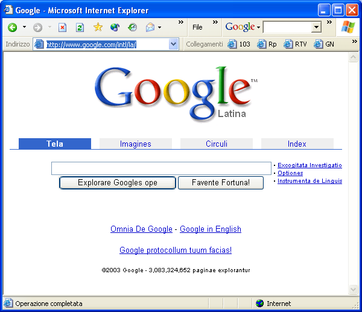Screen dimensions: 362x312
Task: Open the Omnia De Google link
Action: (141, 229)
